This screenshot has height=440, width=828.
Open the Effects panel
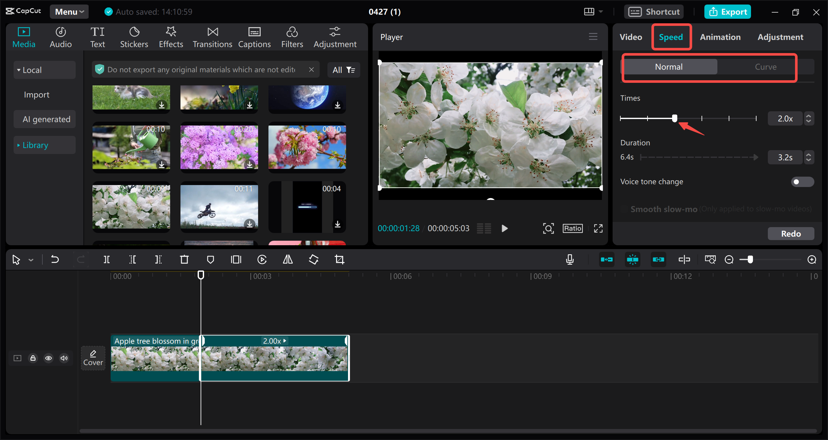[x=171, y=38]
